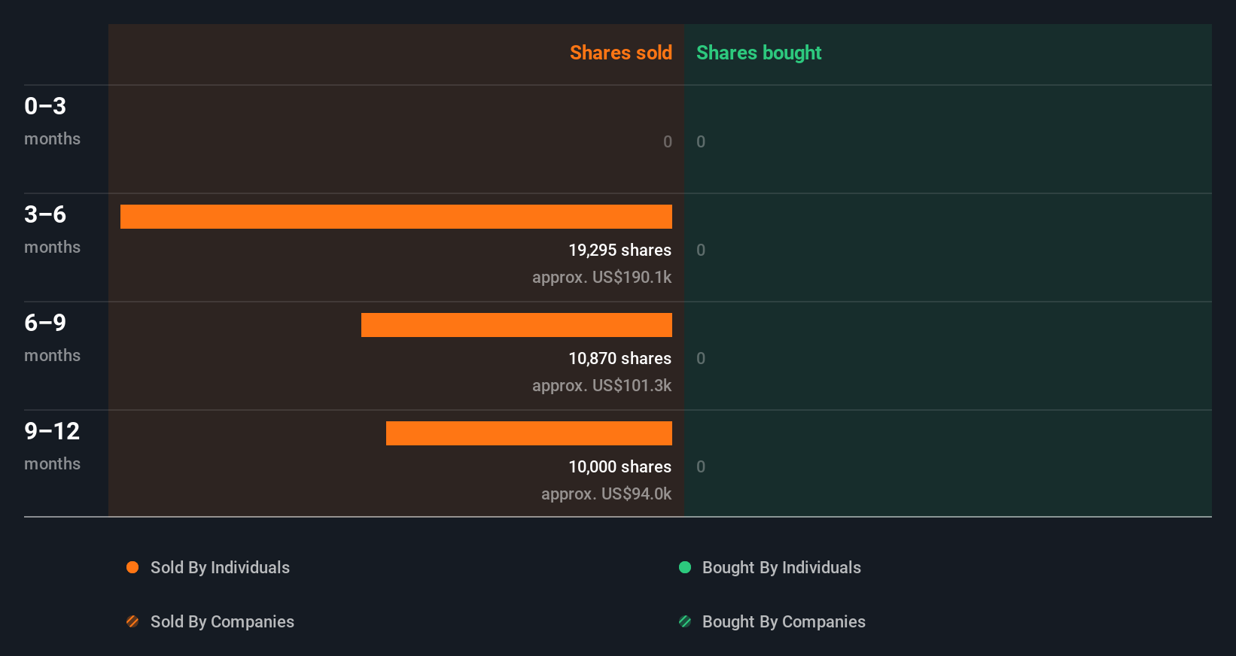Click the 9–12 months row label
This screenshot has width=1236, height=656.
coord(52,446)
